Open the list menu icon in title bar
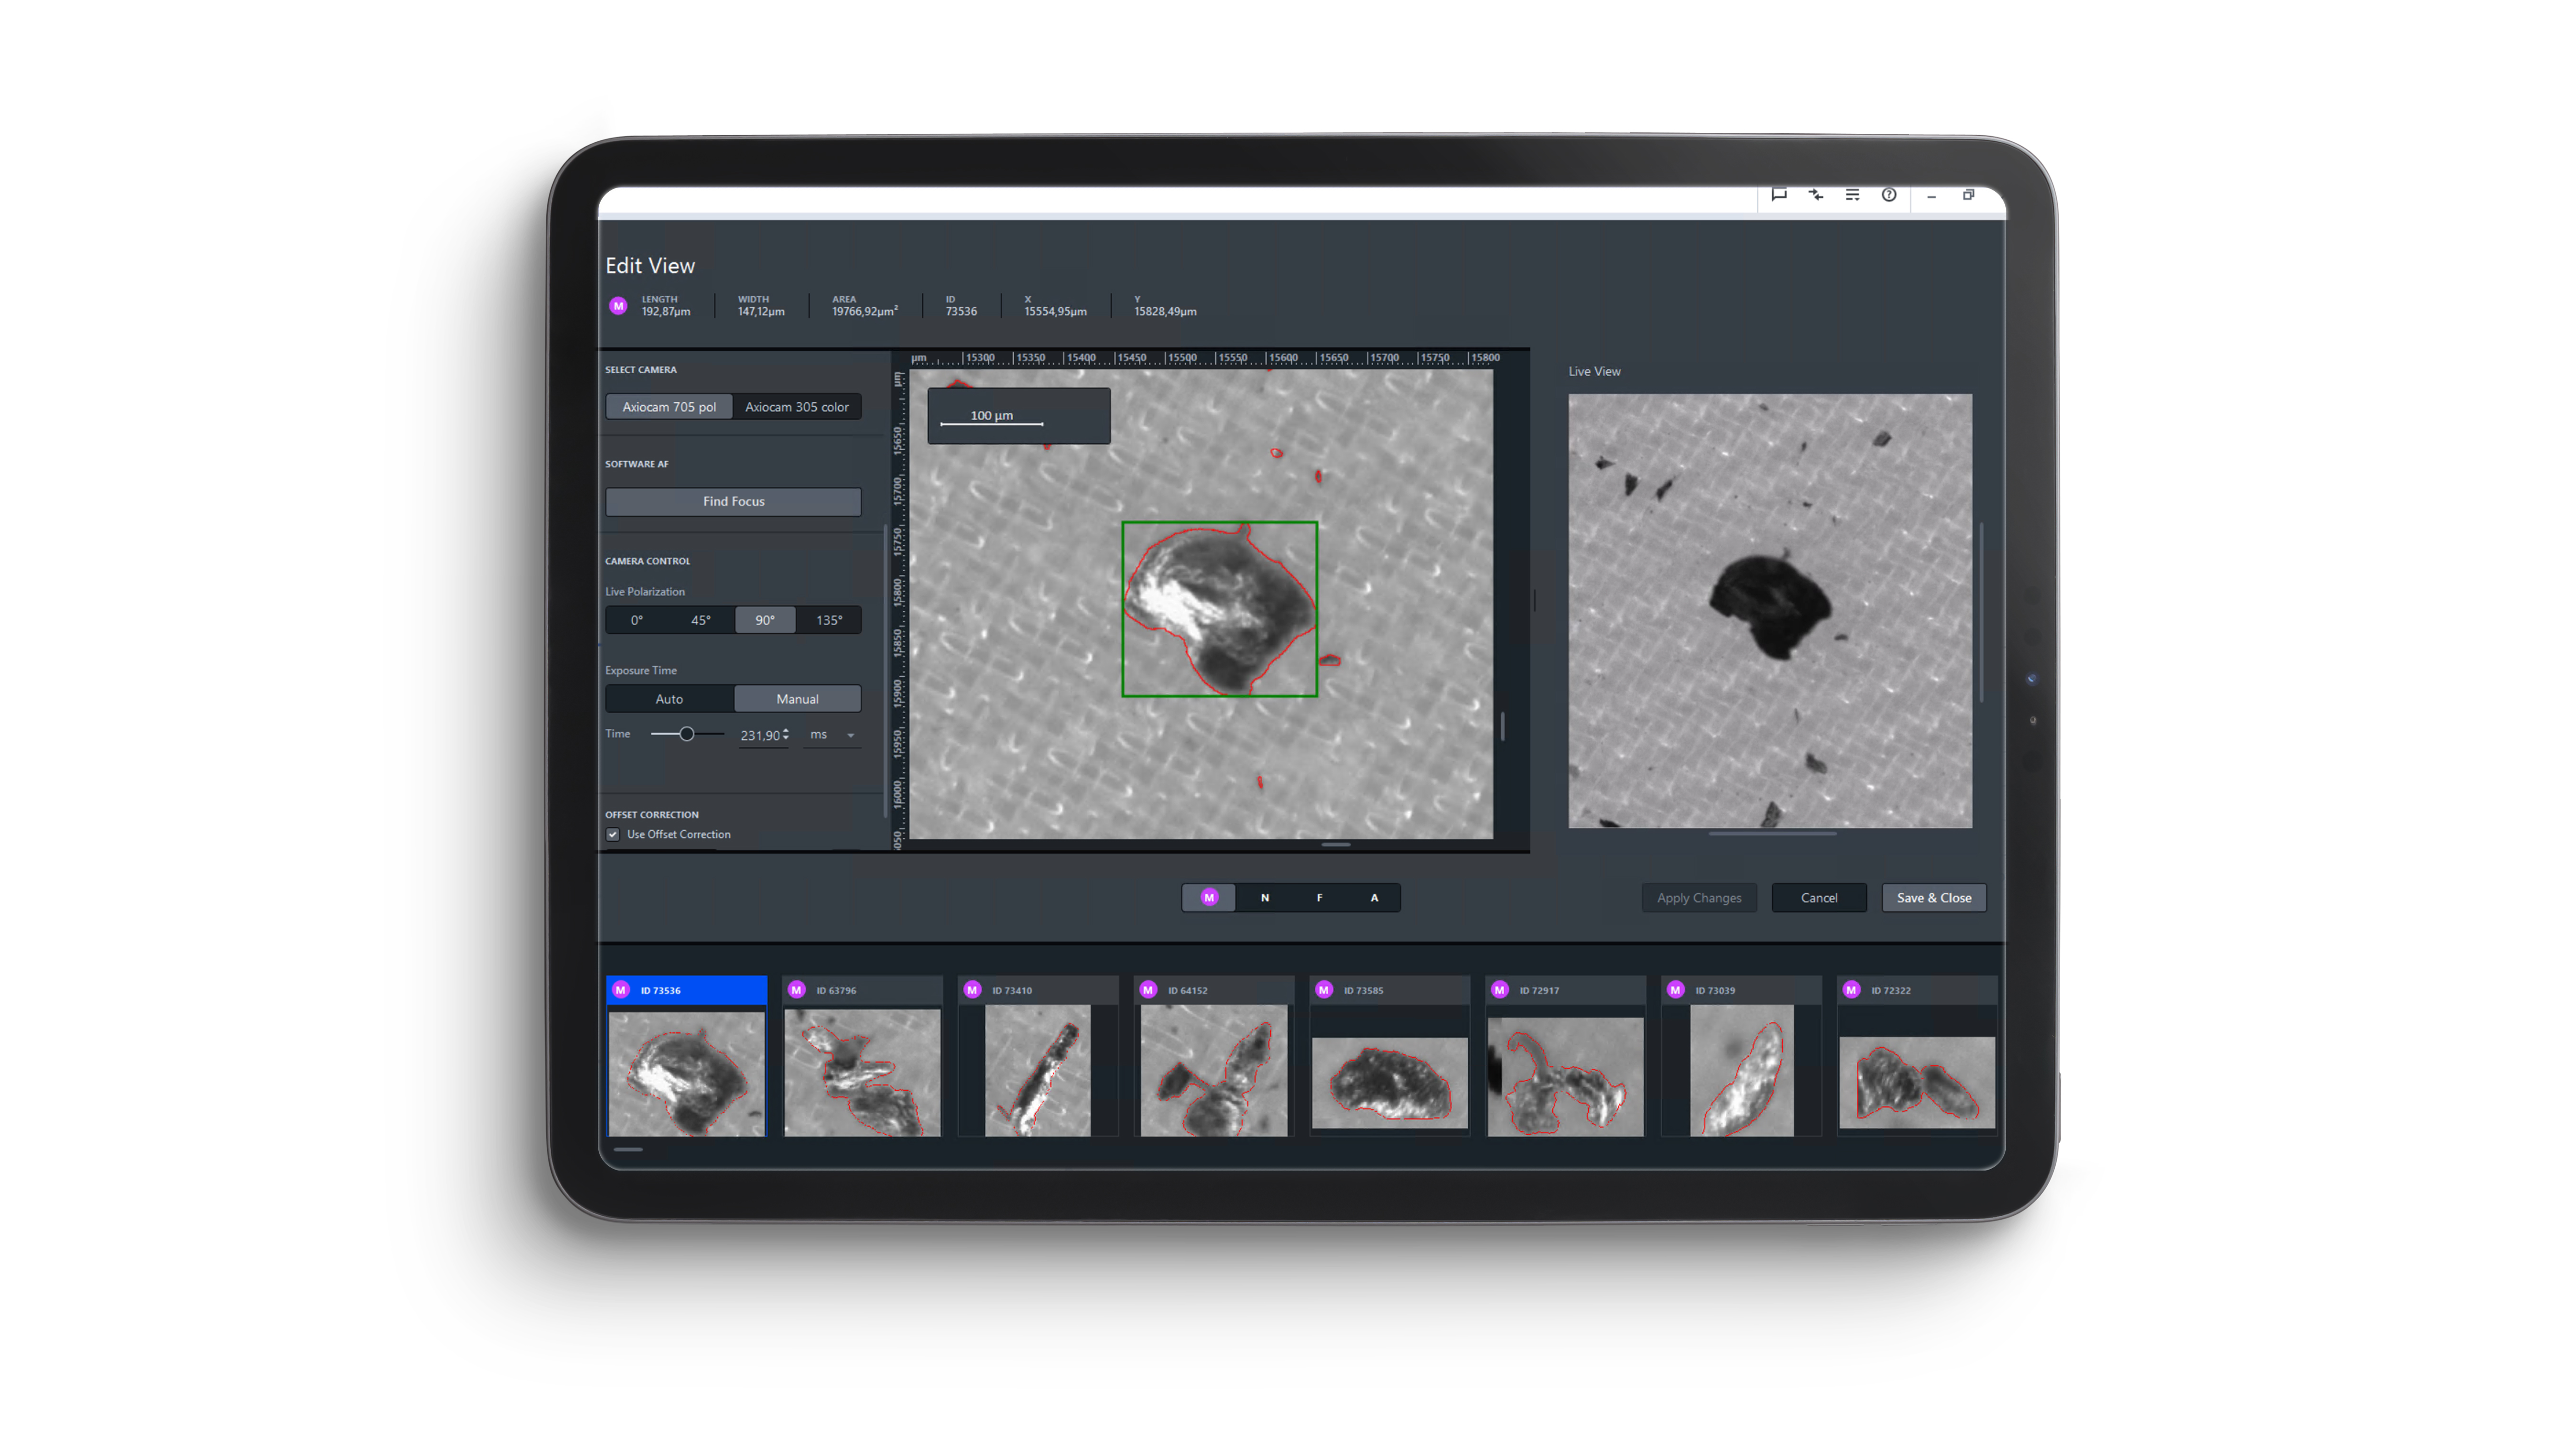This screenshot has height=1449, width=2576. coord(1852,195)
